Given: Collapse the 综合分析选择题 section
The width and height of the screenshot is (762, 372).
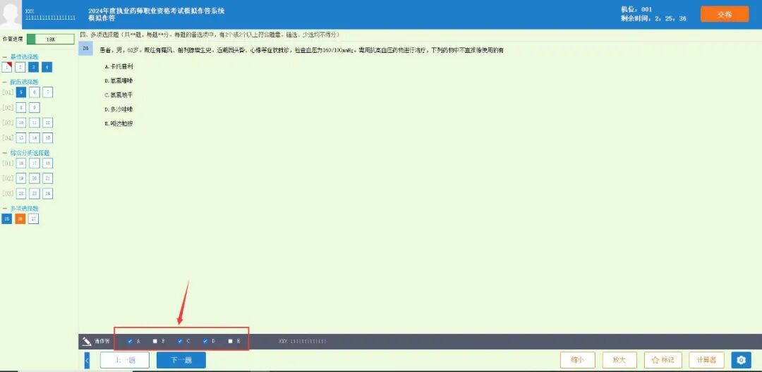Looking at the screenshot, I should click(4, 153).
